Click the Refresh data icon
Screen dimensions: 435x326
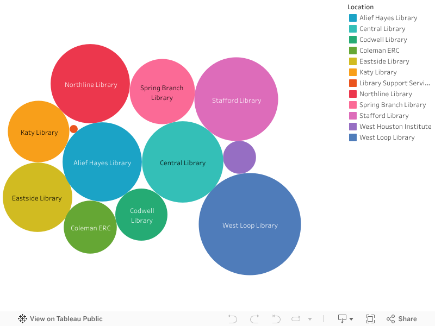(x=296, y=319)
